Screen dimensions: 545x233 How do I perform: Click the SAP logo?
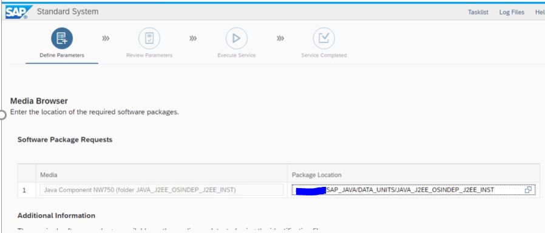coord(19,12)
